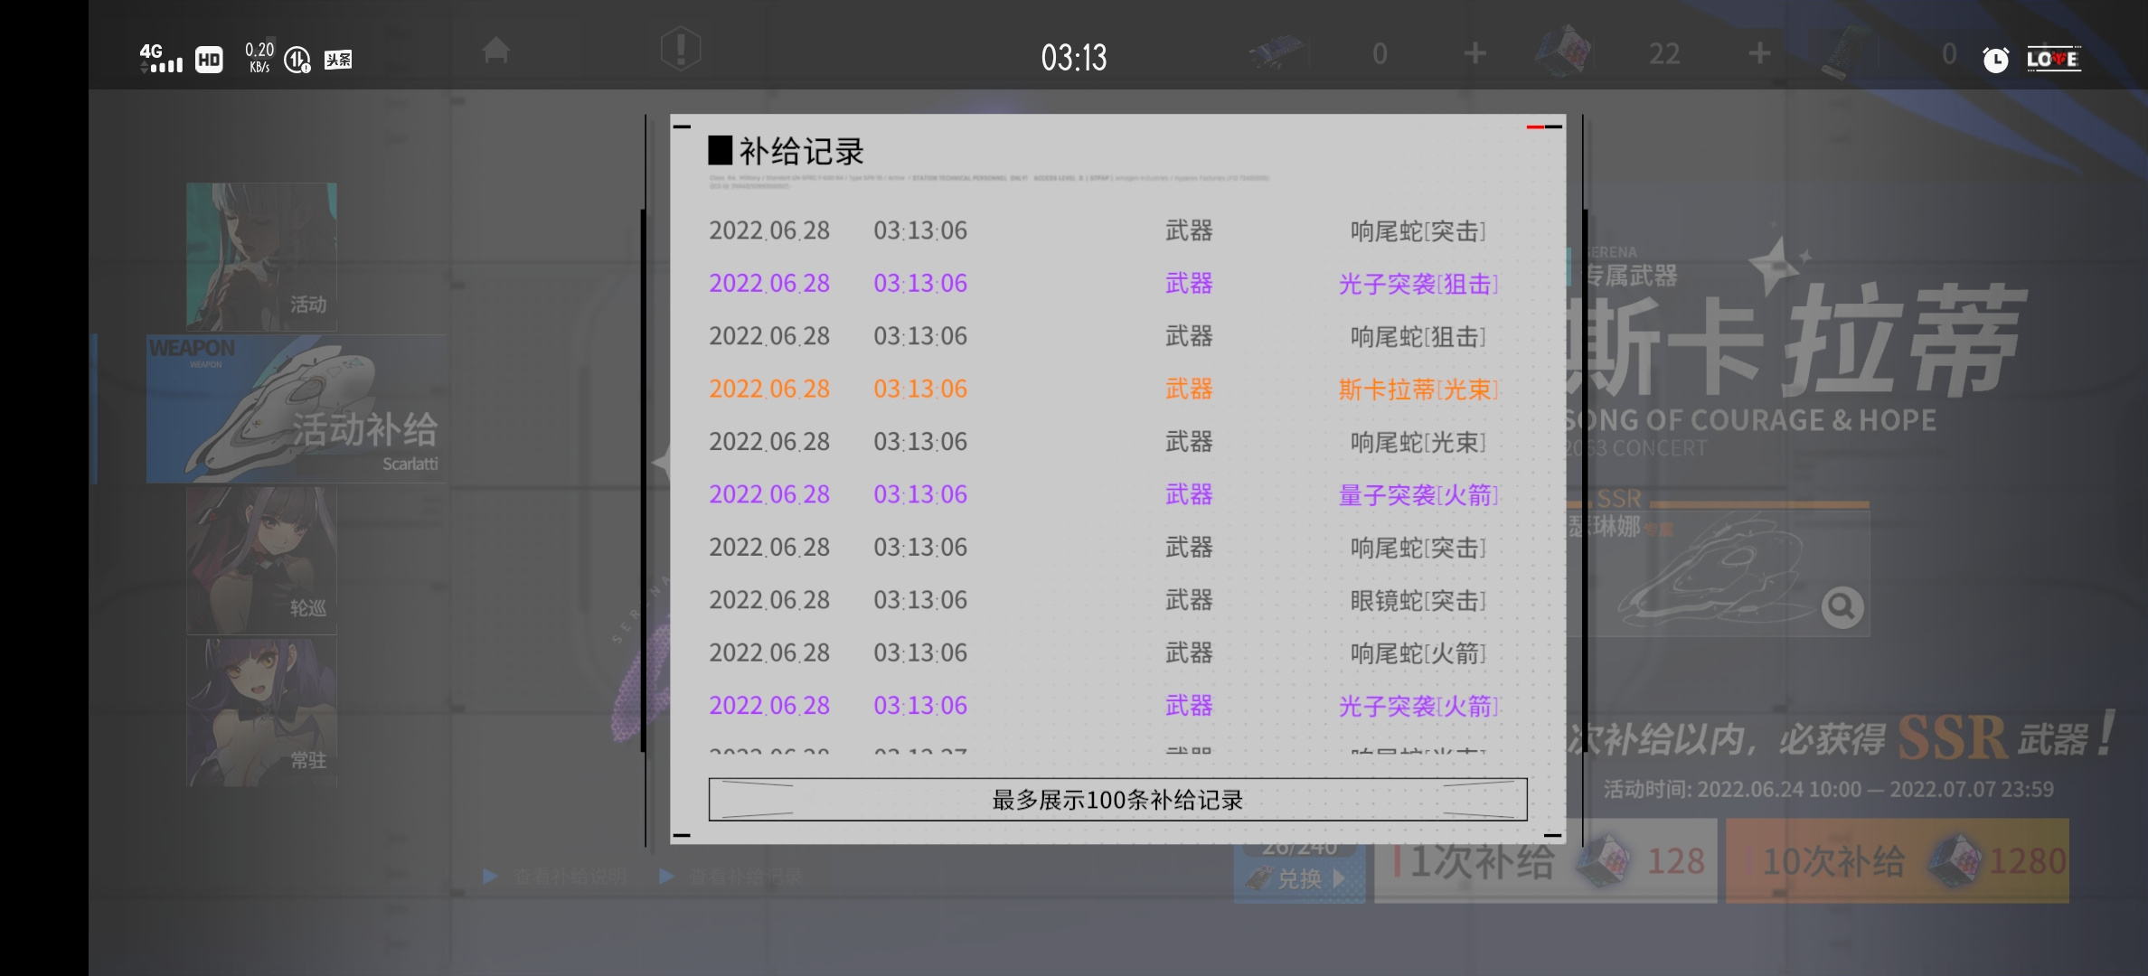
Task: Tap the SSR weapon preview thumbnail
Action: pos(1718,571)
